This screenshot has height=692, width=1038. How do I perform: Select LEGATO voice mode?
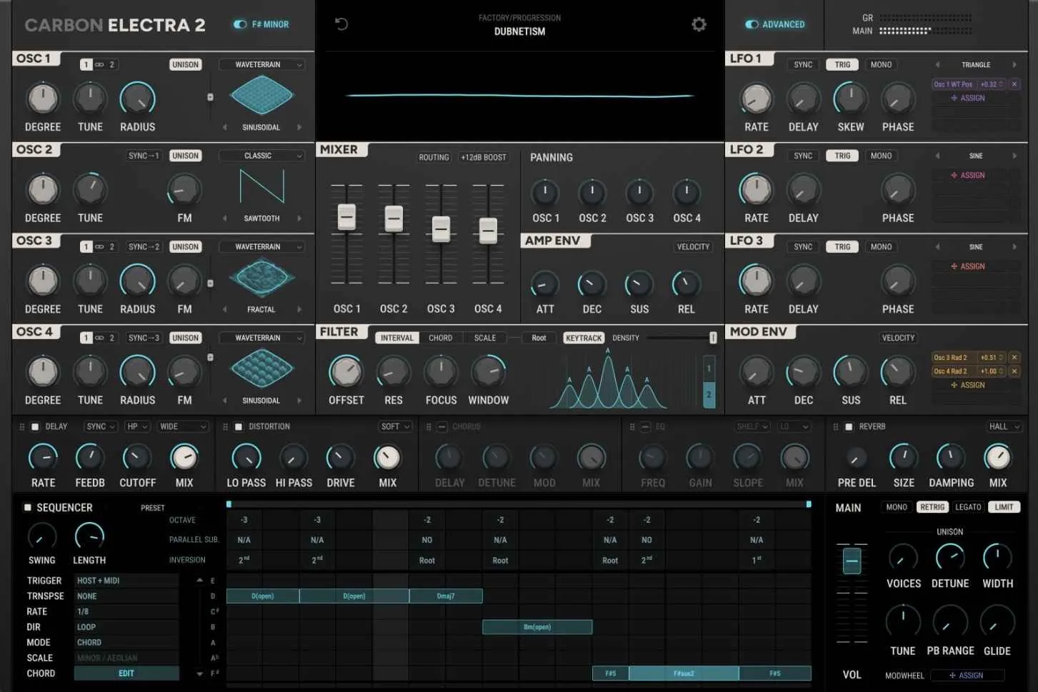tap(968, 508)
